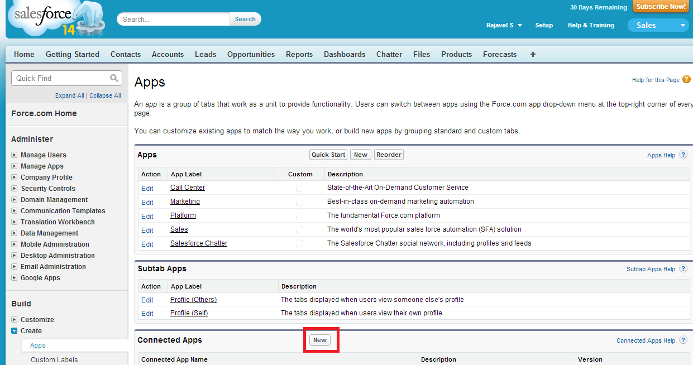This screenshot has width=693, height=365.
Task: Click the Subtab Apps Help question mark icon
Action: pos(684,268)
